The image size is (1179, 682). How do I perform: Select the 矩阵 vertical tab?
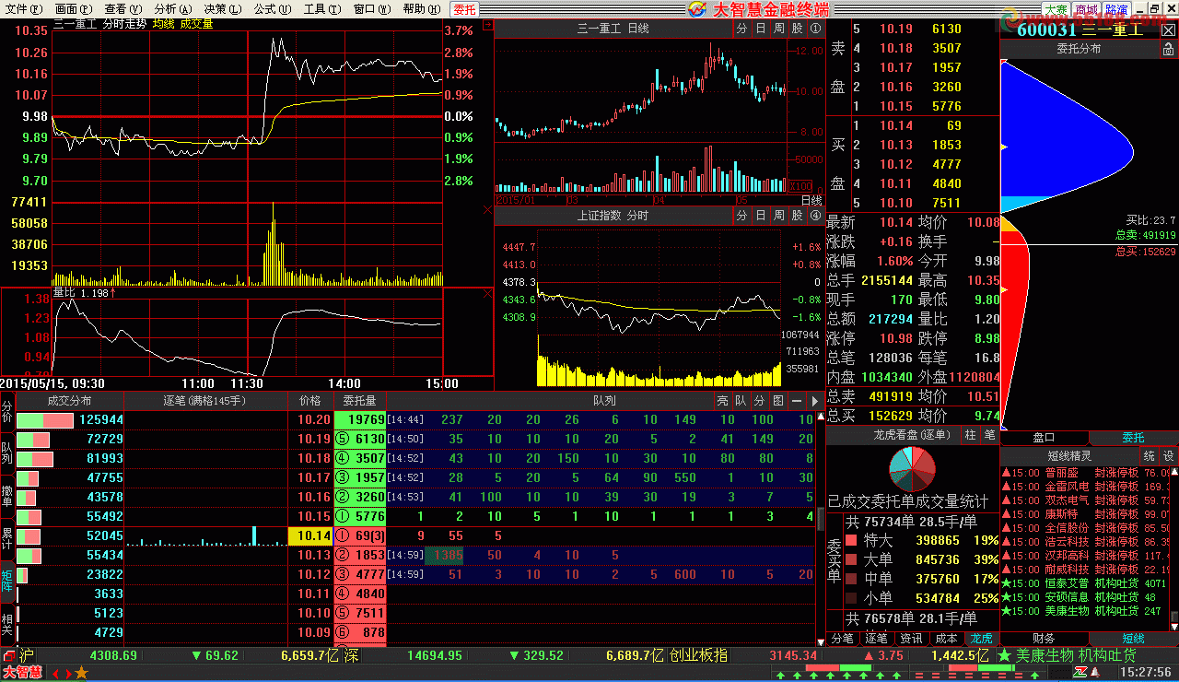[7, 581]
